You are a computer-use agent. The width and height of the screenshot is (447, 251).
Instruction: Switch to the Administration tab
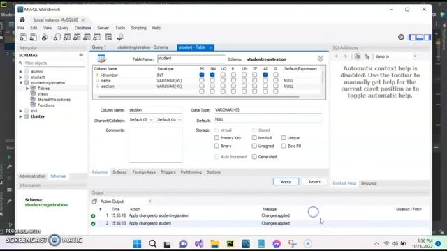pos(32,176)
